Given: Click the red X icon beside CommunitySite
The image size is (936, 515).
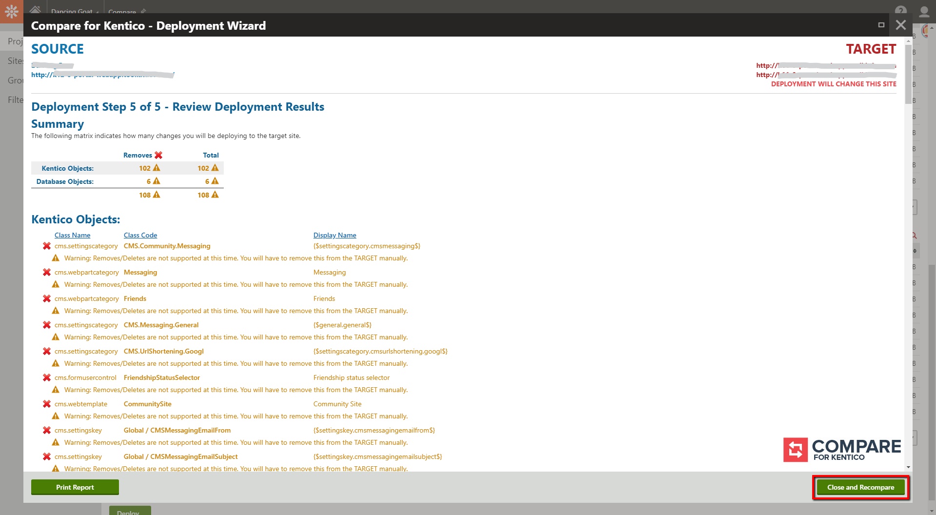Looking at the screenshot, I should (47, 404).
